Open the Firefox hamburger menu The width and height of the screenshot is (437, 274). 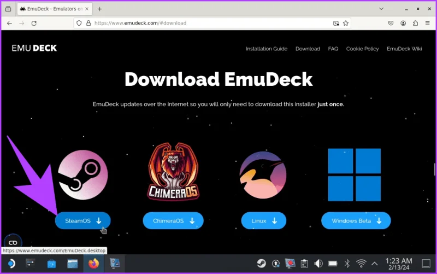point(428,23)
